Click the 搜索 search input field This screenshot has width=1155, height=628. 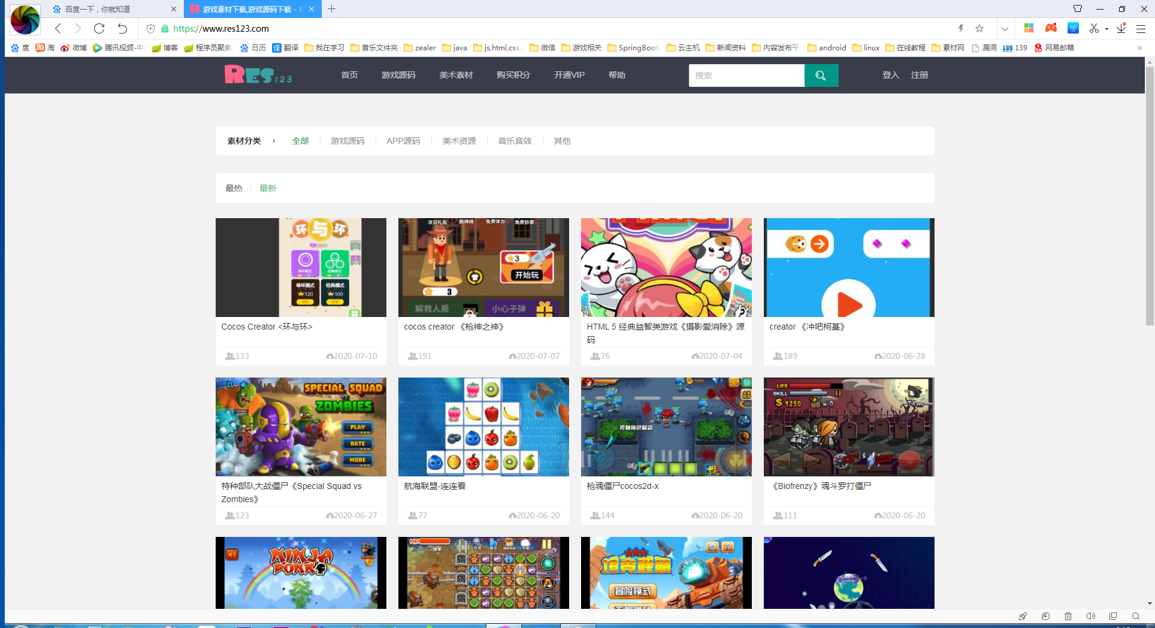[746, 76]
